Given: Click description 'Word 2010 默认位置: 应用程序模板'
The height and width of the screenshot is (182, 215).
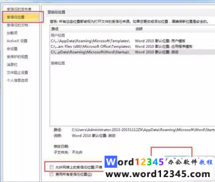Looking at the screenshot, I should tap(163, 46).
